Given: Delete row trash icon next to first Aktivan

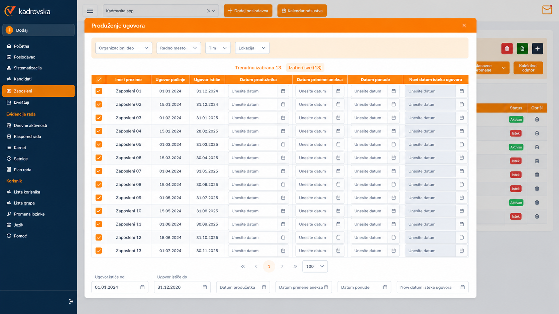Looking at the screenshot, I should [537, 119].
